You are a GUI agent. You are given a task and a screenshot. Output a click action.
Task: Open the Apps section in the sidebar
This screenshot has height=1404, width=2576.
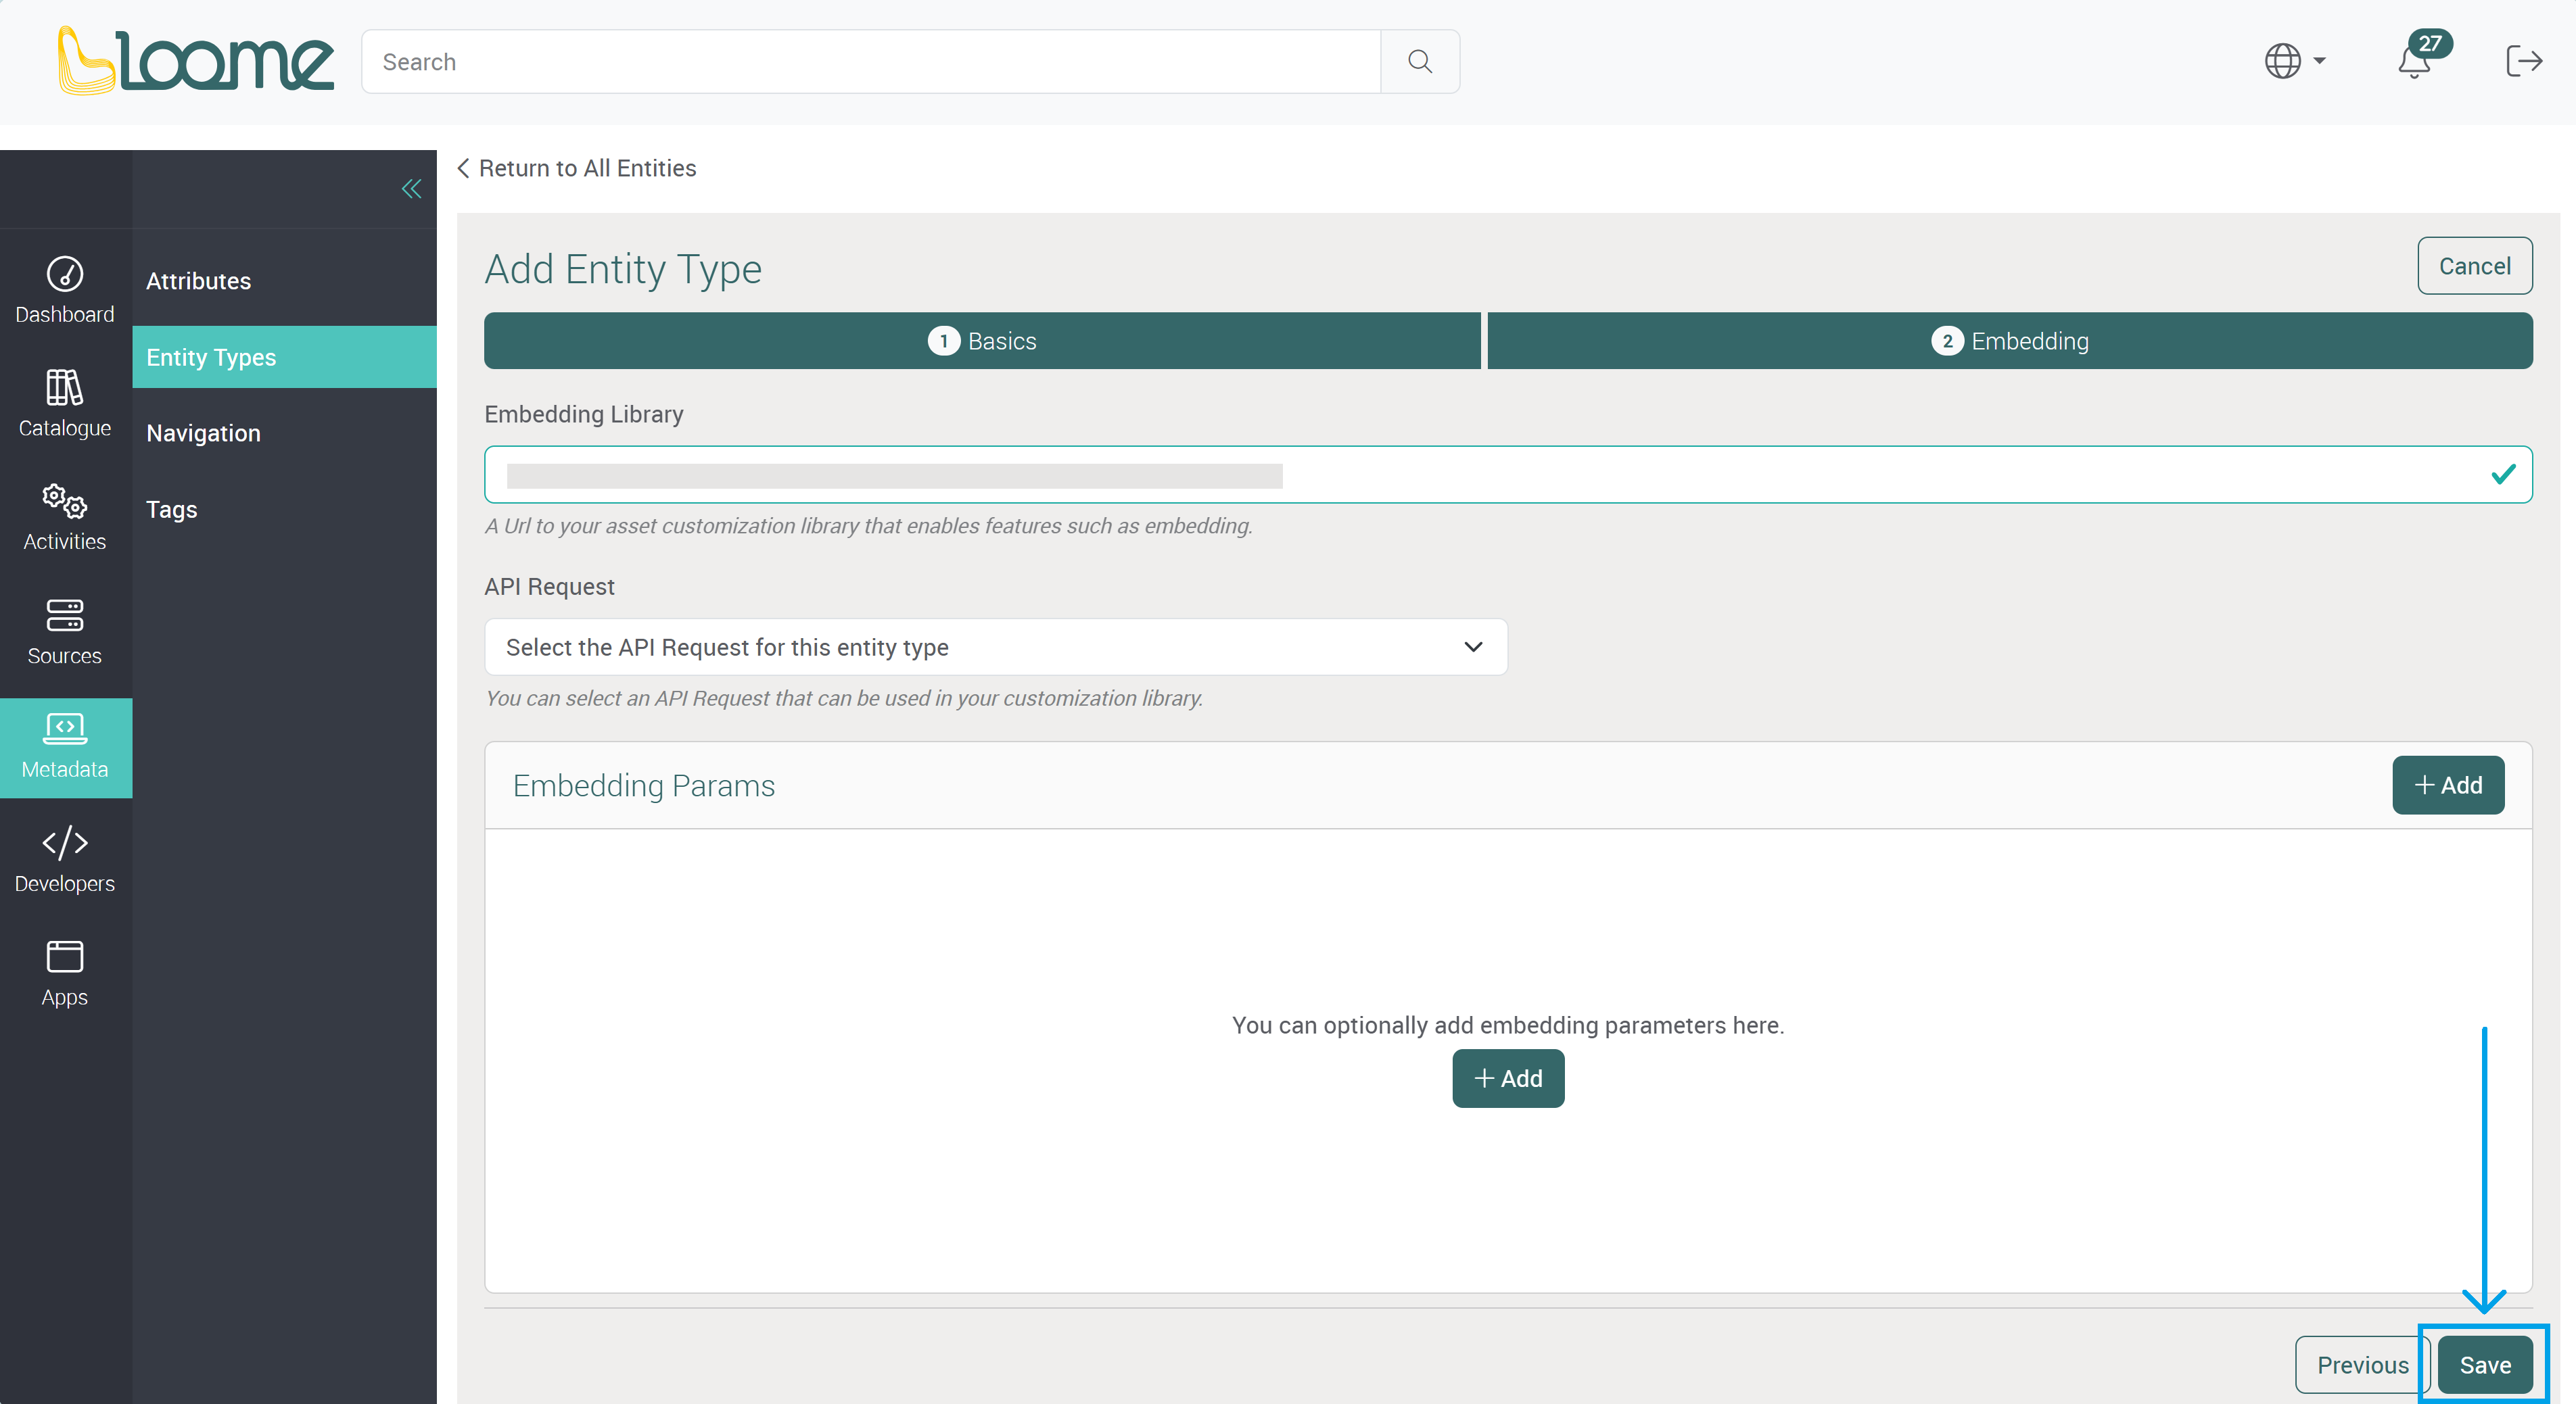click(65, 973)
